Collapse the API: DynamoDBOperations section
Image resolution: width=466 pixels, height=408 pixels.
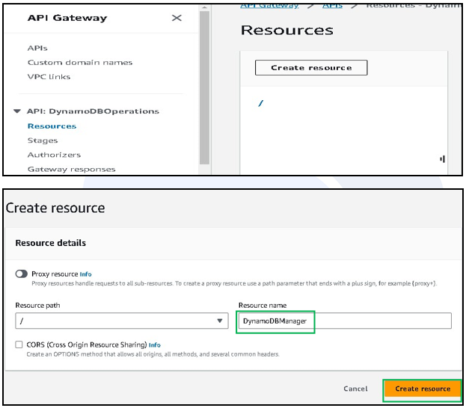click(17, 111)
